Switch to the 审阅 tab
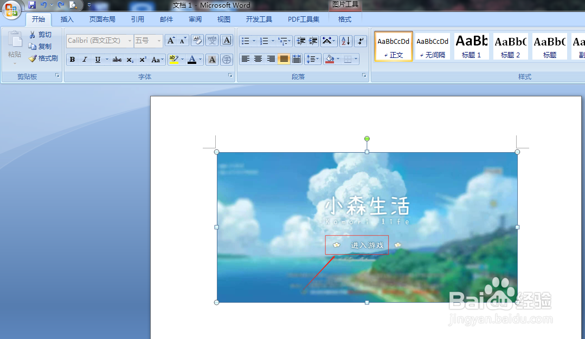 pos(195,19)
